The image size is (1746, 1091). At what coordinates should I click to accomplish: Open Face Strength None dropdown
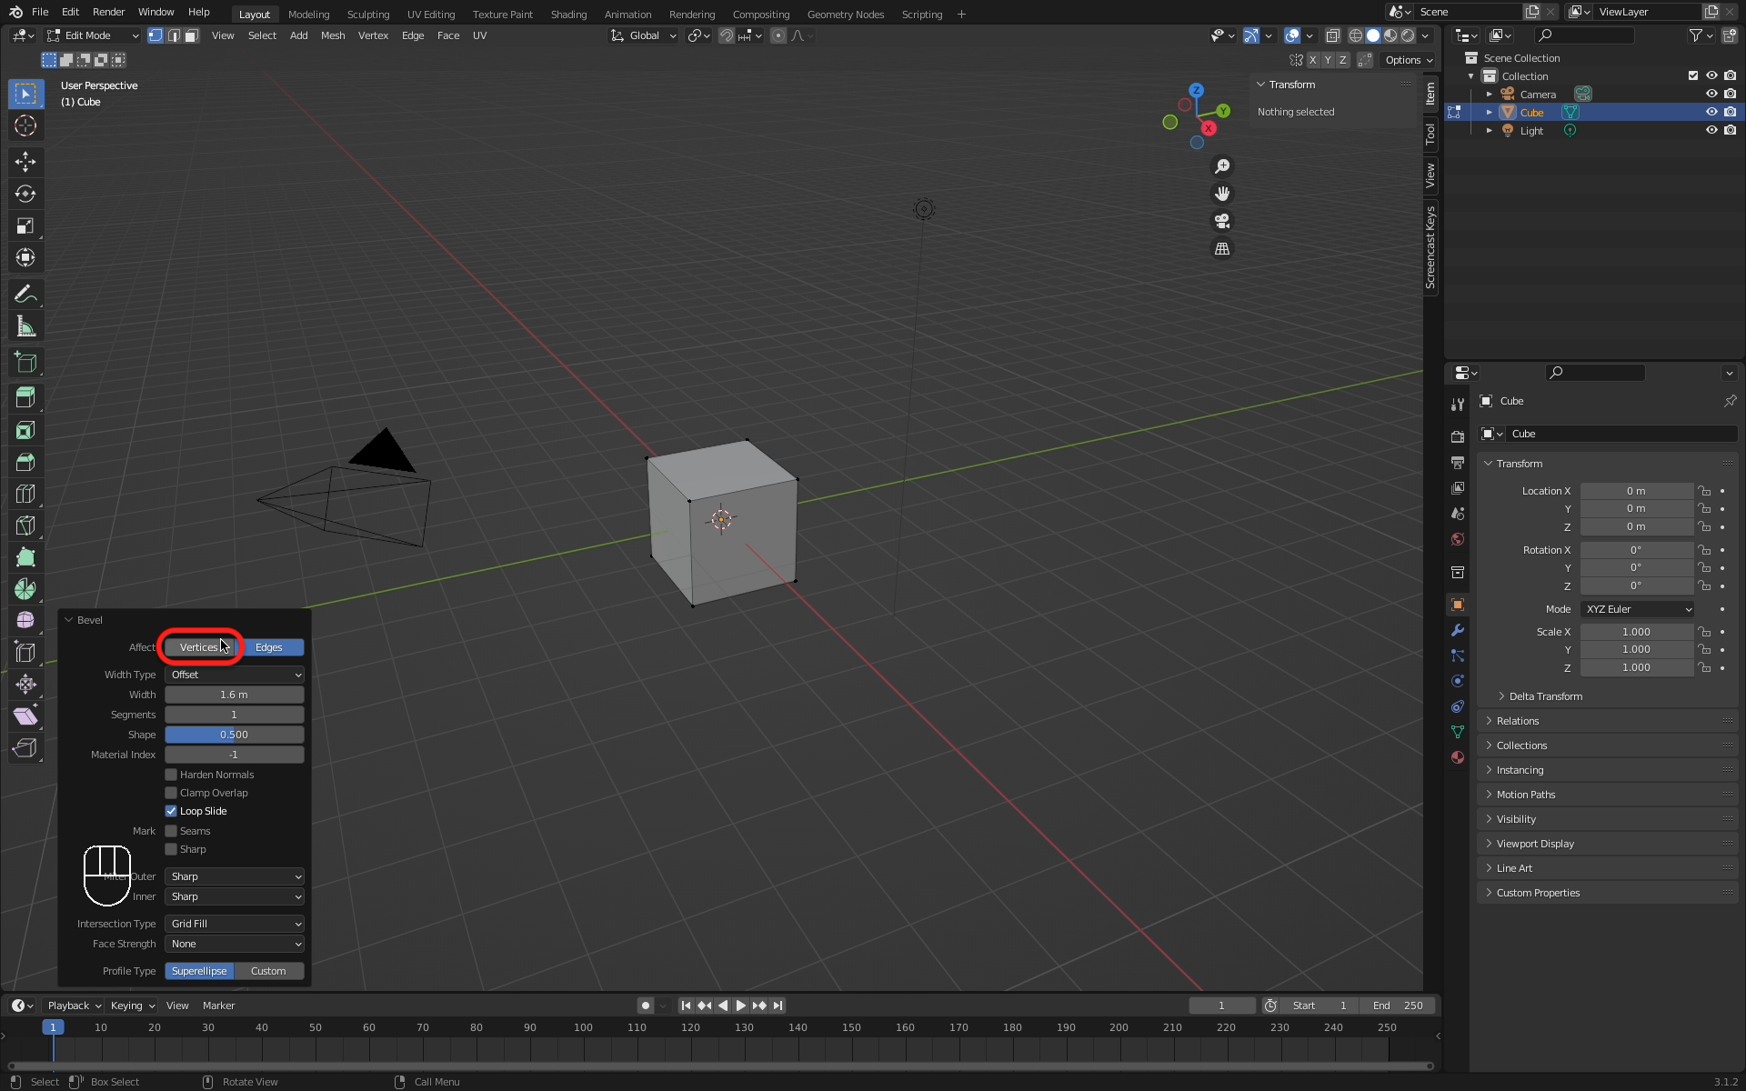pyautogui.click(x=235, y=944)
